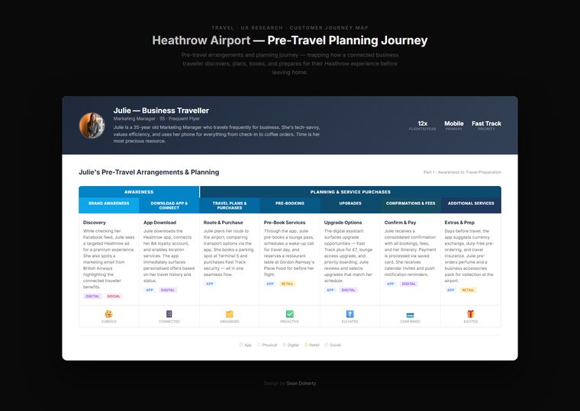
Task: Click the Marketing Manager · 35 · Frequent Flyer subtitle
Action: click(x=156, y=119)
